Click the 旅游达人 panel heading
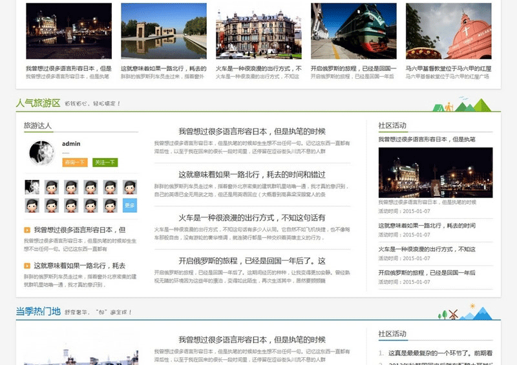 tap(38, 126)
